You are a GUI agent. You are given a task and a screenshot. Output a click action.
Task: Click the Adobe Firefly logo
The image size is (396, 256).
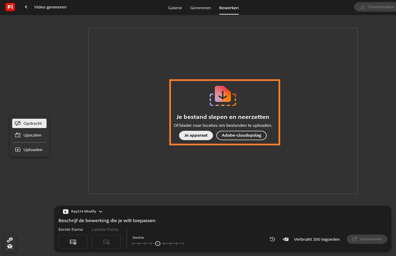click(x=10, y=7)
